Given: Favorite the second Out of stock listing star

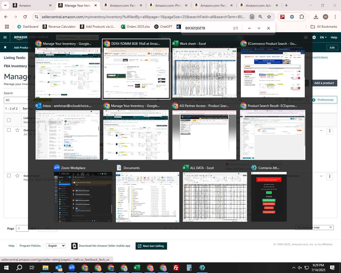Looking at the screenshot, I should coord(17,176).
